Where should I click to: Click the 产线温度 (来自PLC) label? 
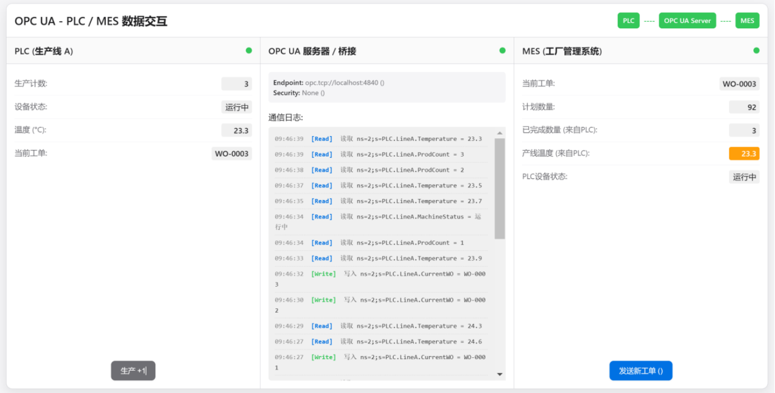click(555, 153)
